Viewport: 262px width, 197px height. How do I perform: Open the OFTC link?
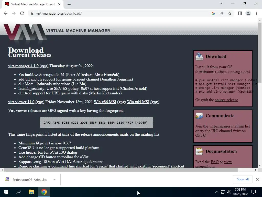click(201, 135)
